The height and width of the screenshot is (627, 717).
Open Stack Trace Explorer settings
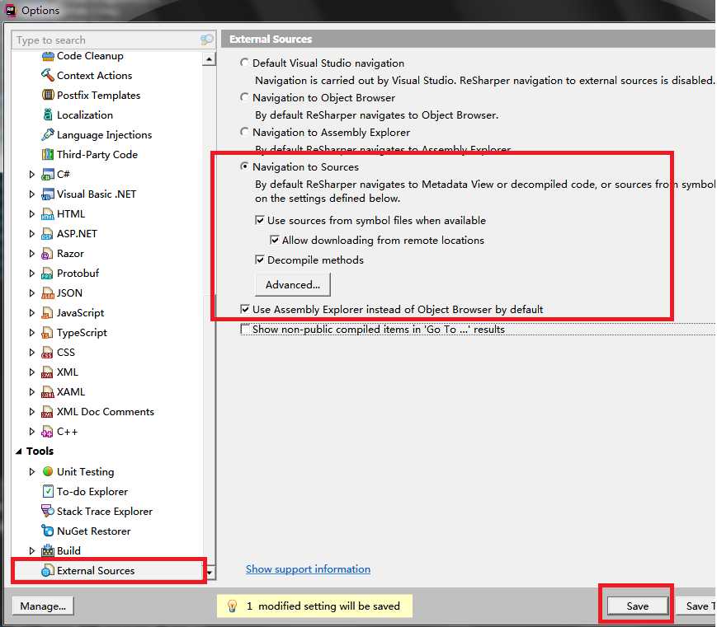coord(105,511)
